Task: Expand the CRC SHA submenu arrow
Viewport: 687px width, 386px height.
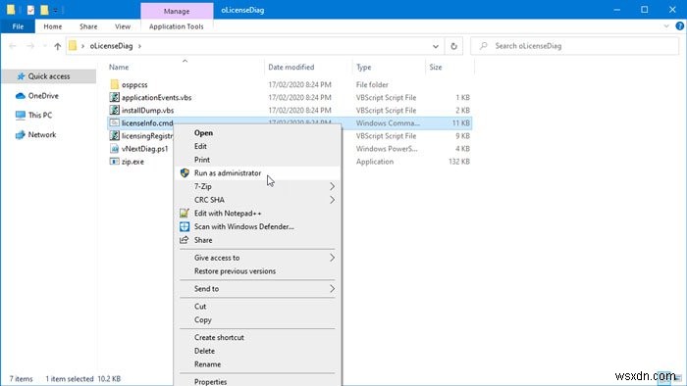Action: click(x=332, y=200)
